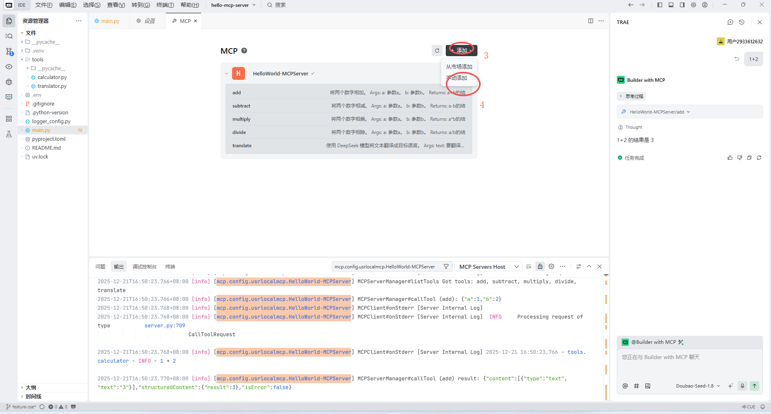Attach an image in chat input
Viewport: 771px width, 414px height.
coord(647,386)
